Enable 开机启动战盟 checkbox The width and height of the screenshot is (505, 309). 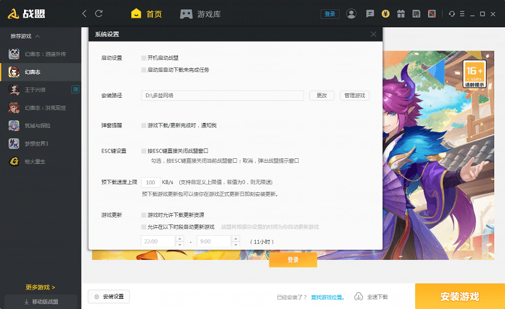pos(144,57)
